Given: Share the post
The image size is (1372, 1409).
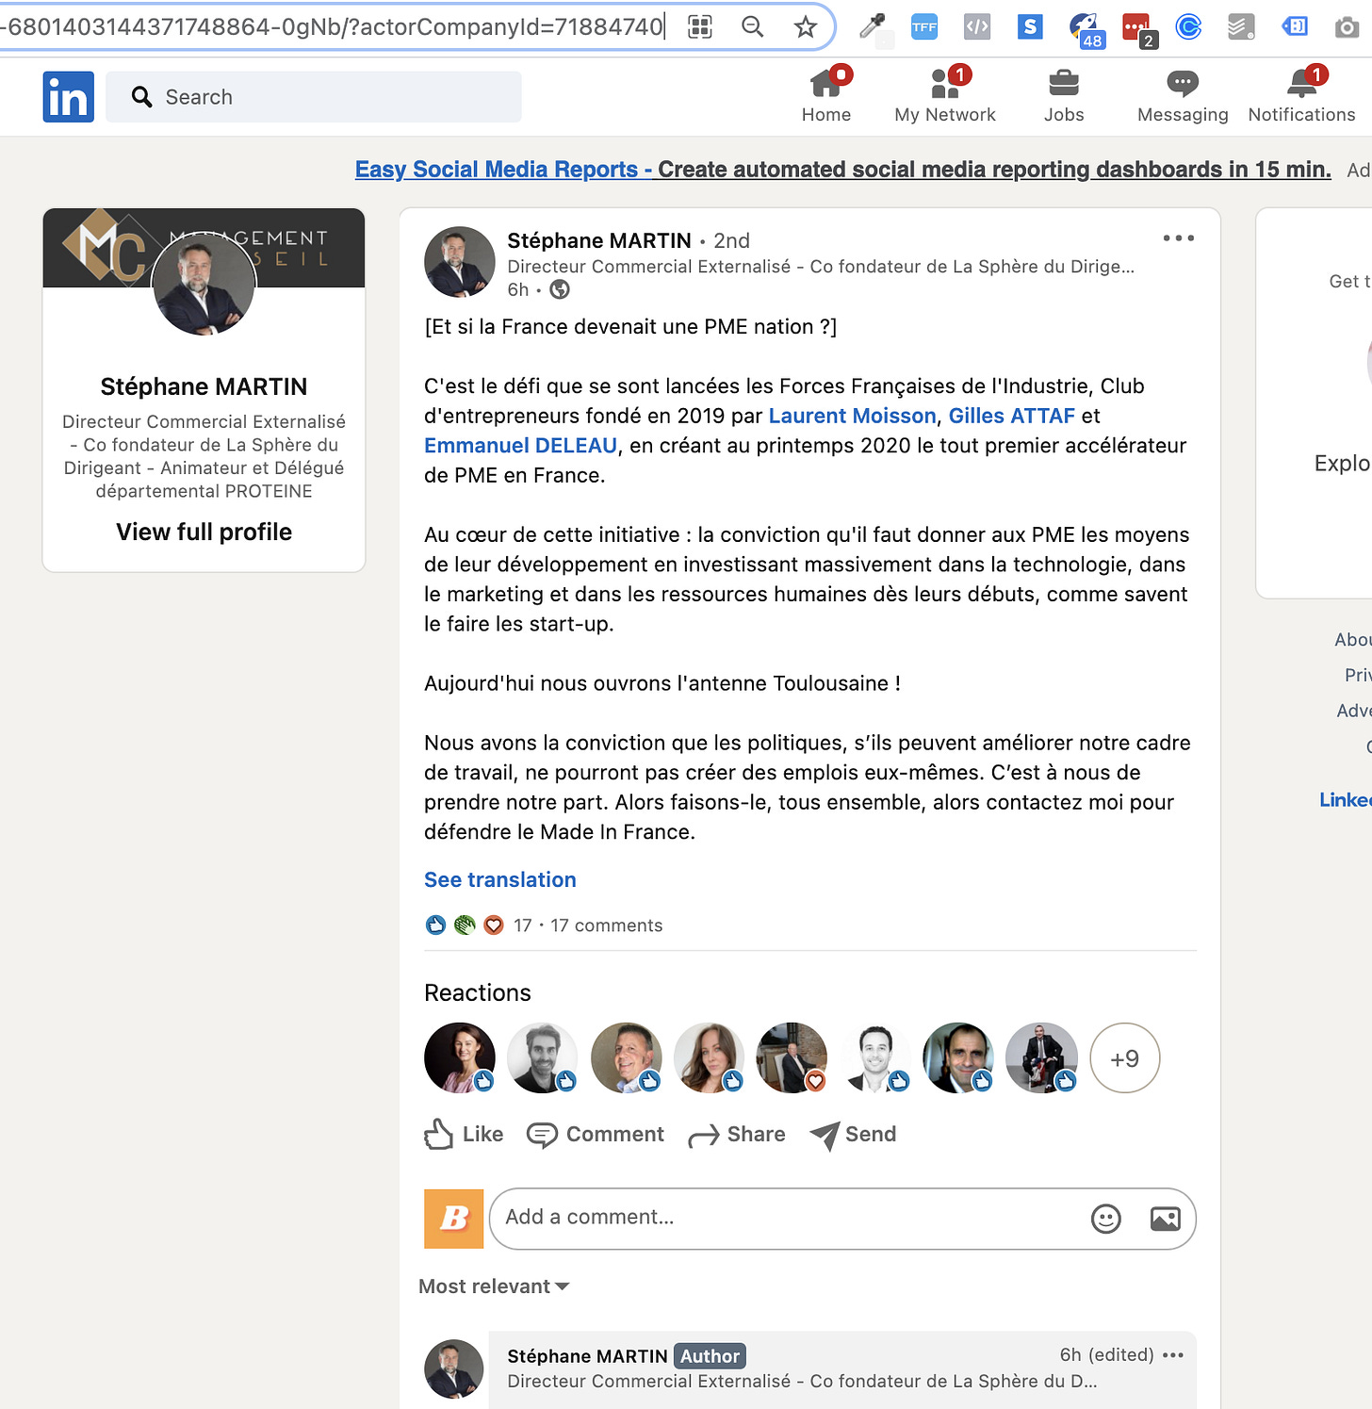Looking at the screenshot, I should [737, 1134].
